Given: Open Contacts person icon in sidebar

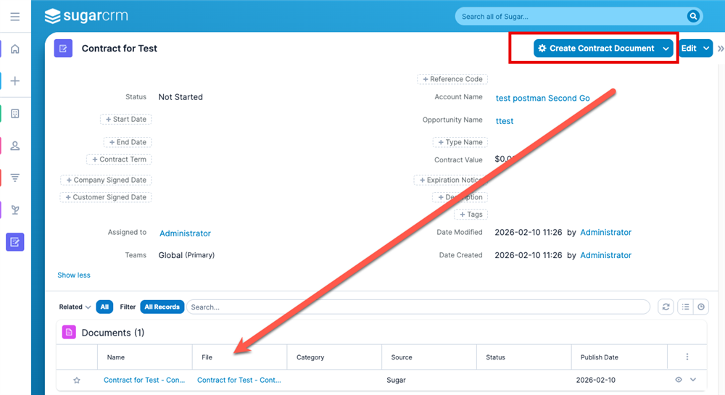Looking at the screenshot, I should [14, 146].
